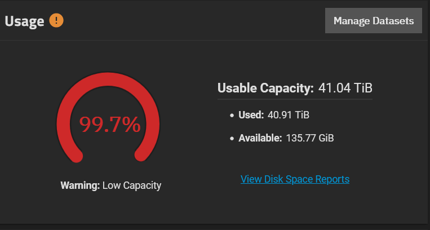The image size is (430, 230).
Task: Click the Usage card title
Action: 24,21
